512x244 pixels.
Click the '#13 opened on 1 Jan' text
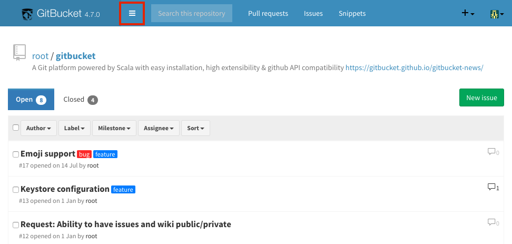pyautogui.click(x=47, y=201)
